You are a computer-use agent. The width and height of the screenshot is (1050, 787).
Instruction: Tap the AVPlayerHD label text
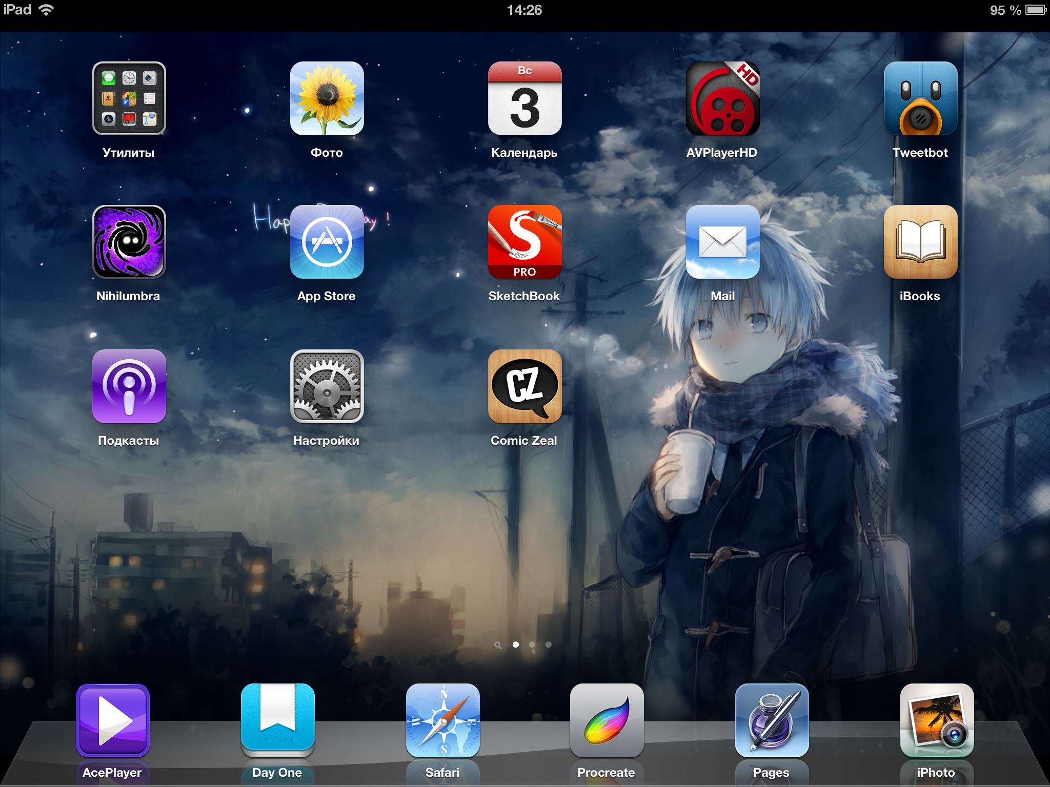721,153
